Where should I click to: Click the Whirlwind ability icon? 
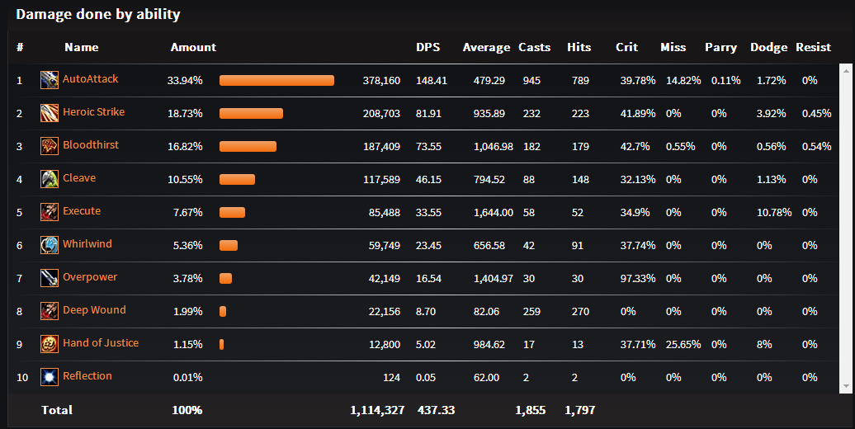(x=50, y=245)
